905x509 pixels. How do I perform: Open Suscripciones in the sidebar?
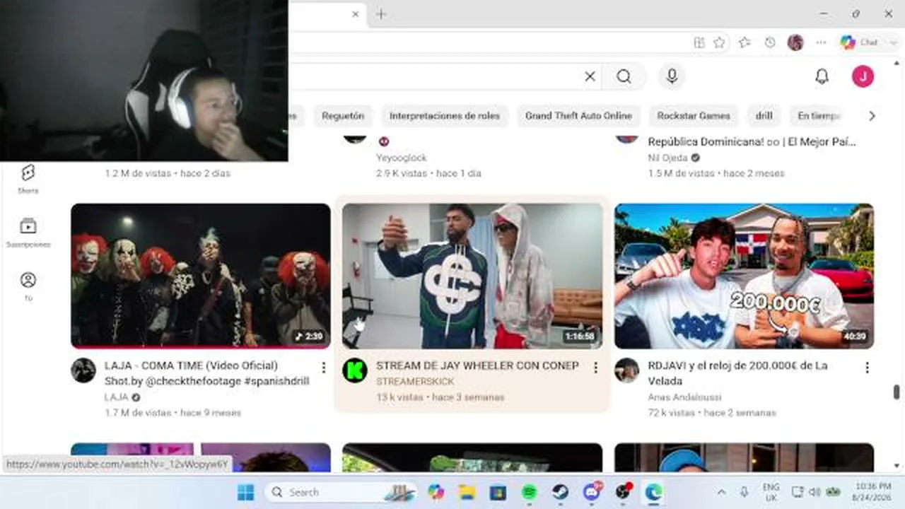(x=28, y=233)
